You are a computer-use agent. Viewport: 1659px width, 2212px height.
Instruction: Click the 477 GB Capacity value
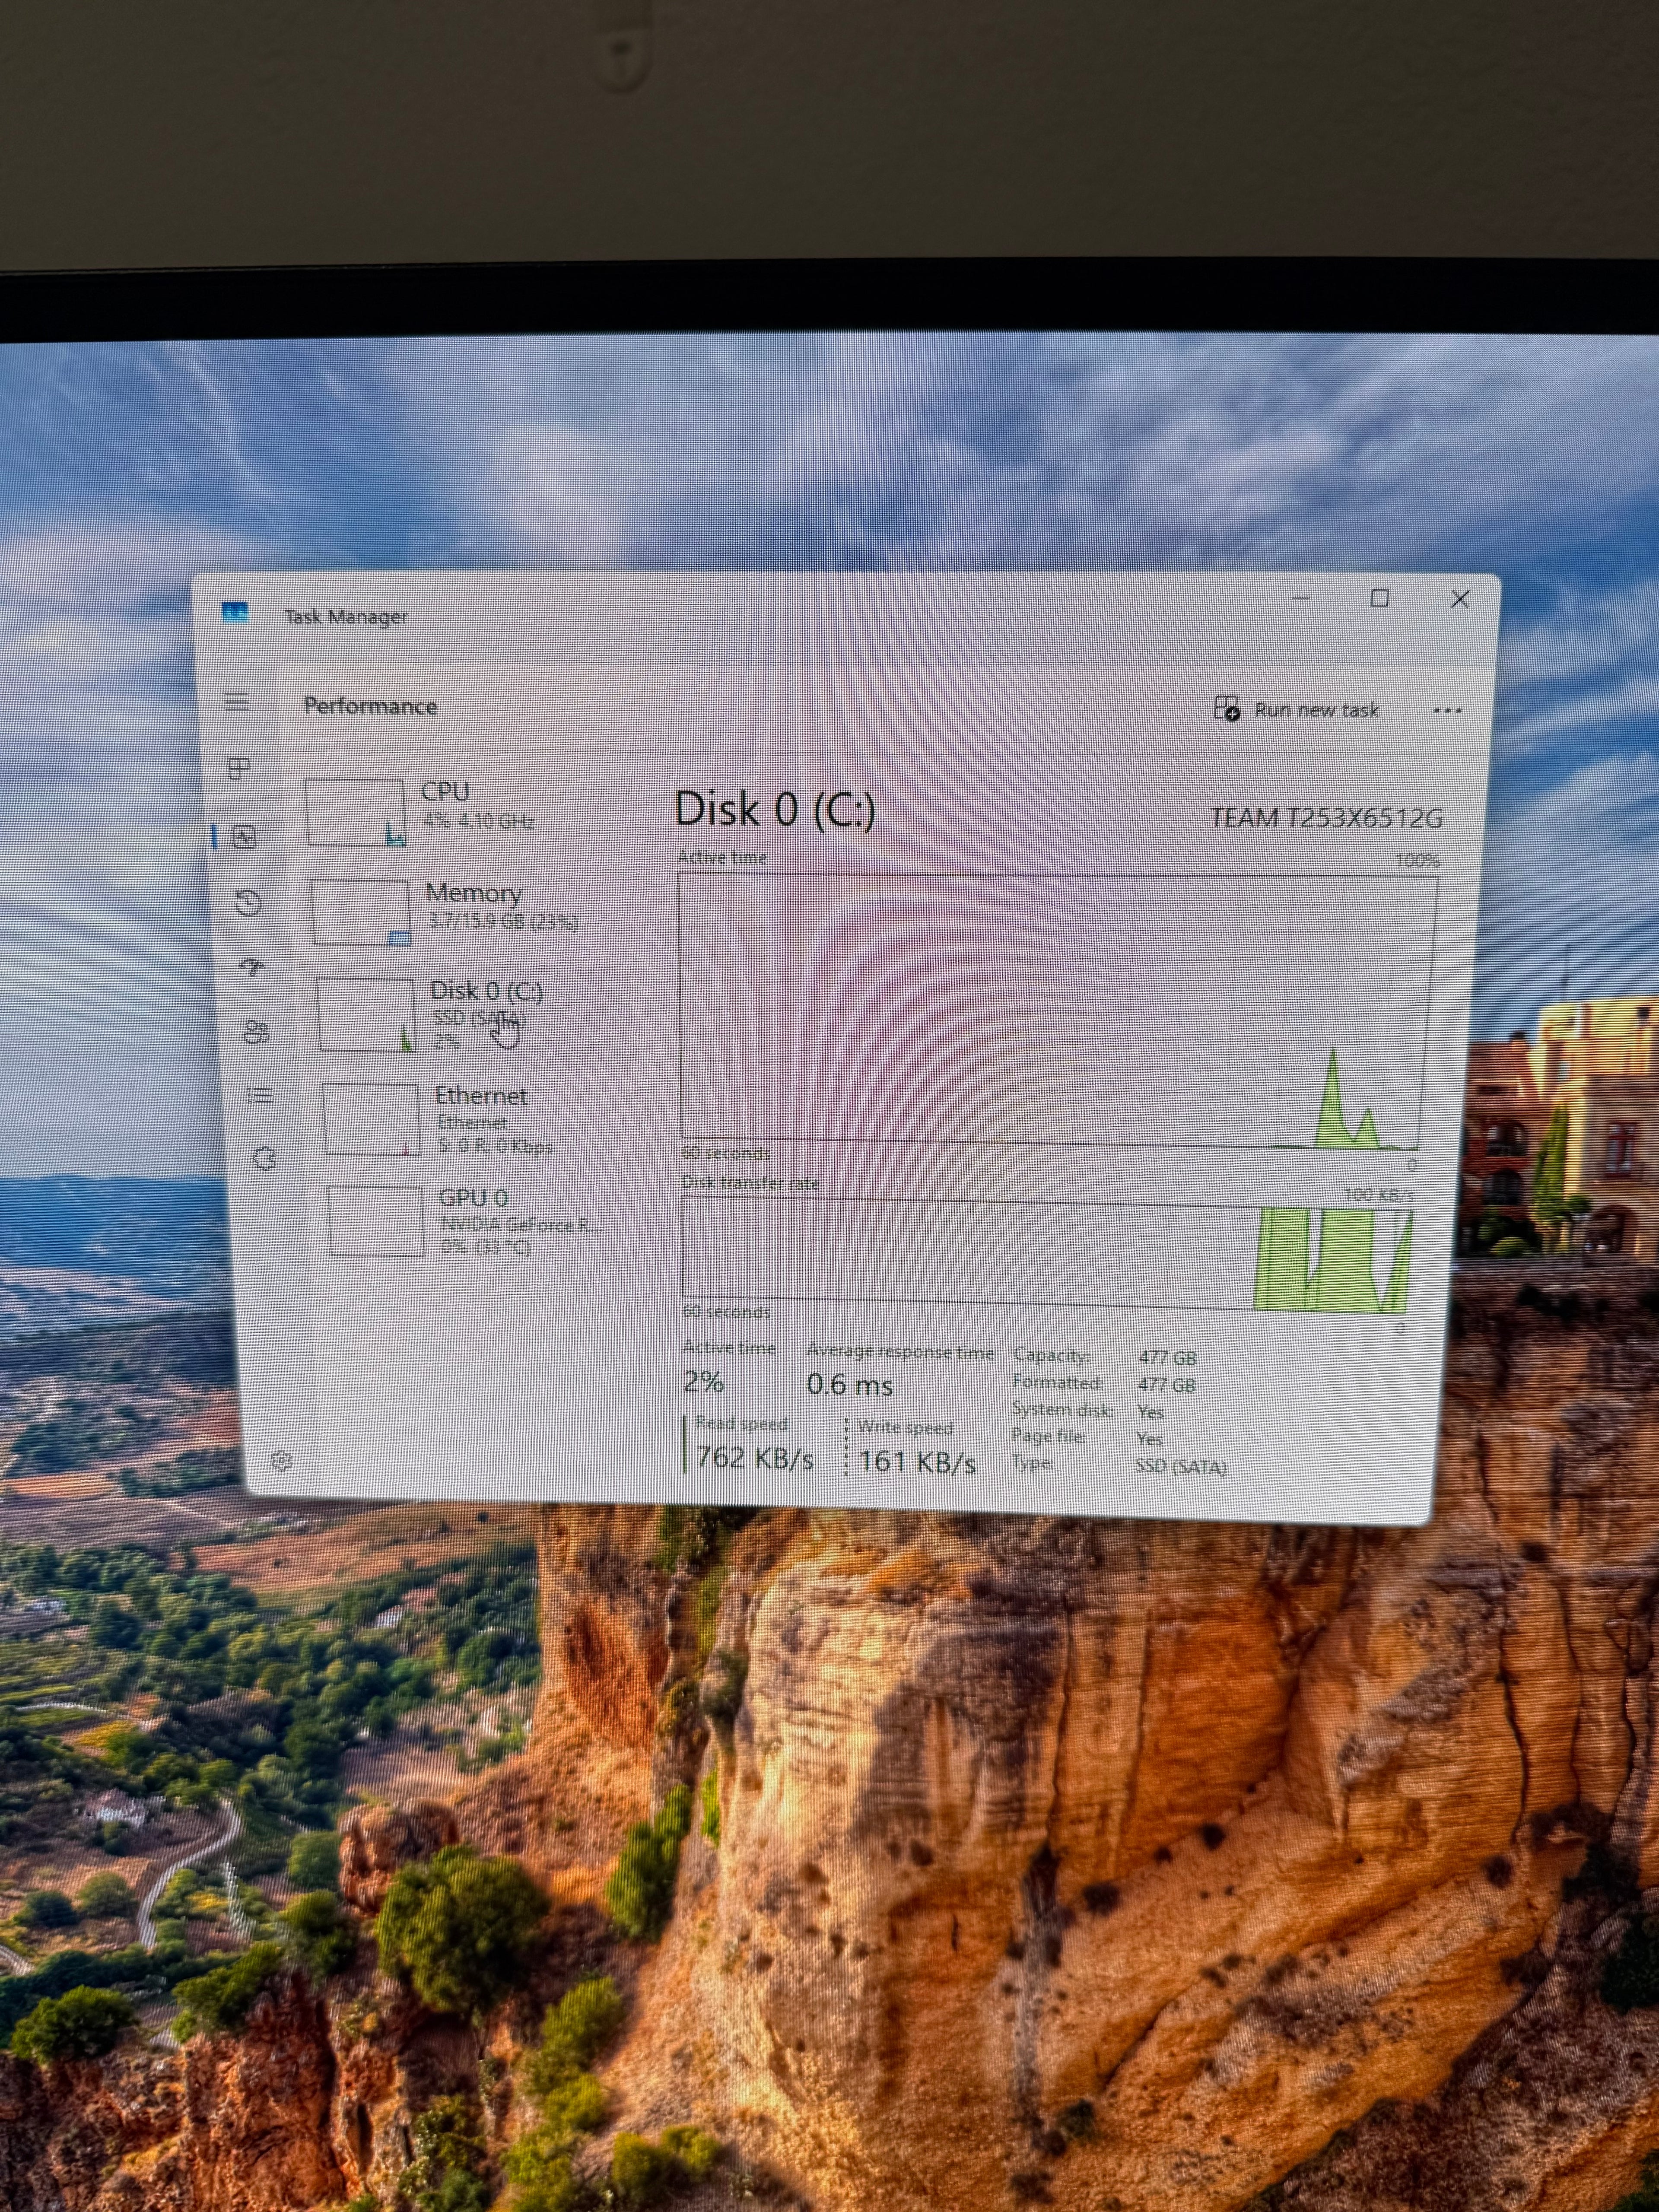tap(1167, 1358)
